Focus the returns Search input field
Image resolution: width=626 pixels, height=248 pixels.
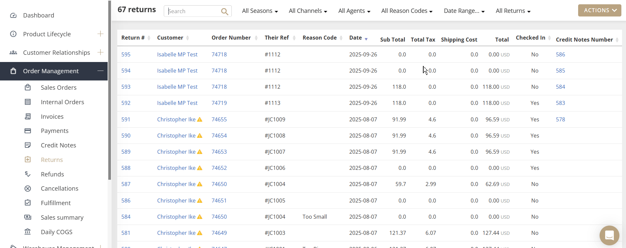[193, 11]
